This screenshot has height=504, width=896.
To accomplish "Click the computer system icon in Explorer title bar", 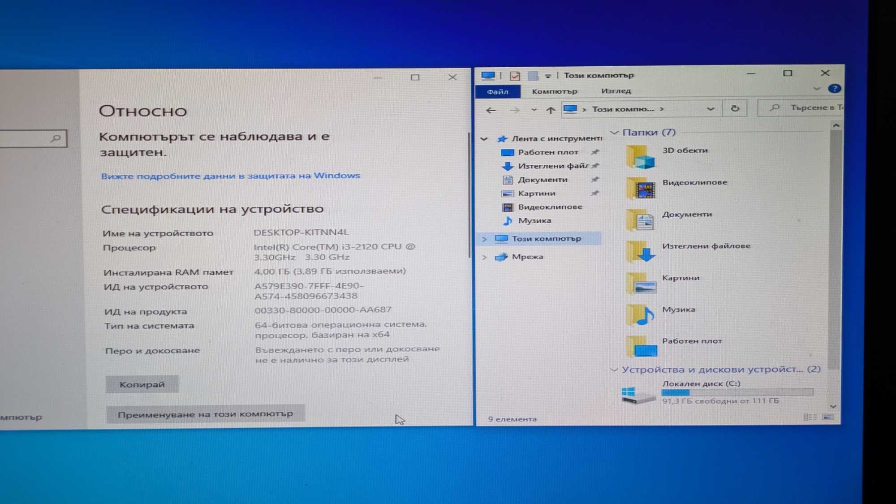I will (x=488, y=76).
